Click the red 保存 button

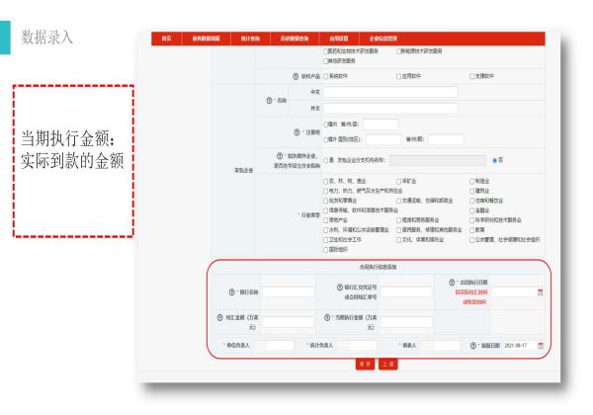[x=363, y=364]
